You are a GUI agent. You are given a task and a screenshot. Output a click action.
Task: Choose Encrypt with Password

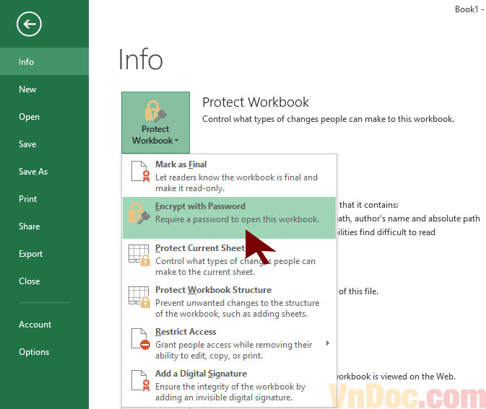coord(229,218)
